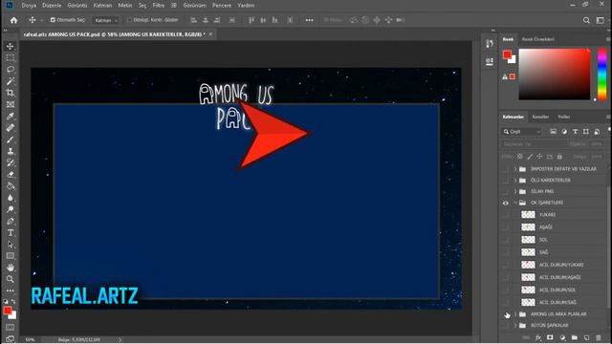Viewport: 612px width, 344px height.
Task: Select the Frame tool
Action: click(11, 104)
